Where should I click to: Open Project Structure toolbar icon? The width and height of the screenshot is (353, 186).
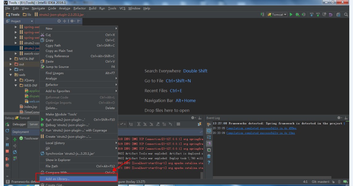pyautogui.click(x=339, y=14)
